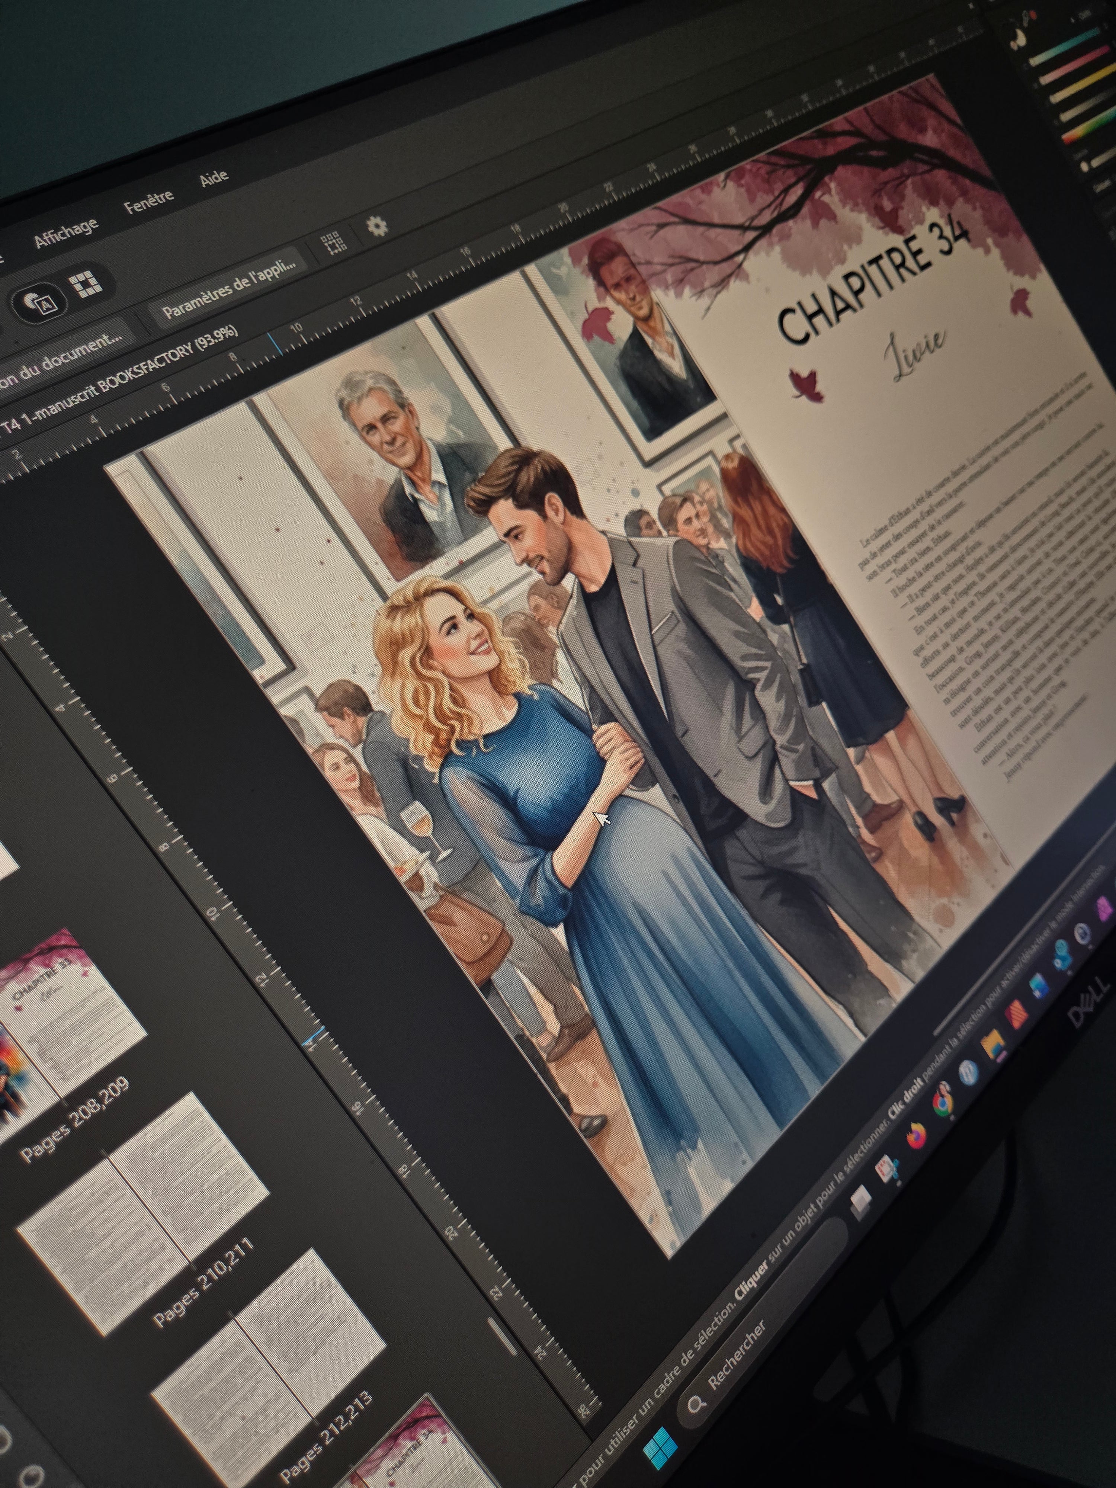Click the Pixel persona grid icon

point(86,284)
